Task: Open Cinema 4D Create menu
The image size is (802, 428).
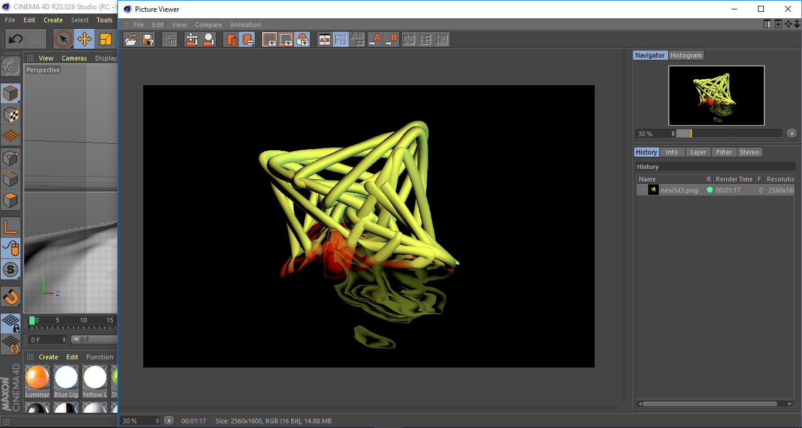Action: 53,20
